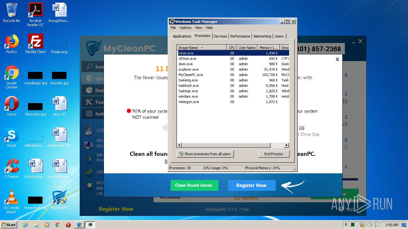Open the Chrome taskbar icon
This screenshot has height=229, width=408.
(x=57, y=225)
